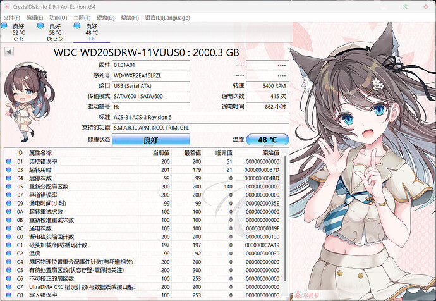
Task: Click the 当前值 column header
Action: [x=155, y=153]
